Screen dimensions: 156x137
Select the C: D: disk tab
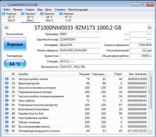pos(68,17)
